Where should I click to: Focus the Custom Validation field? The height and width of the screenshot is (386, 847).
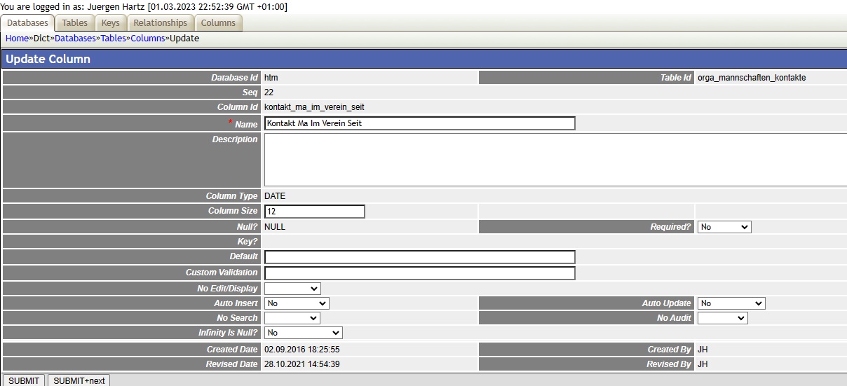[x=419, y=273]
